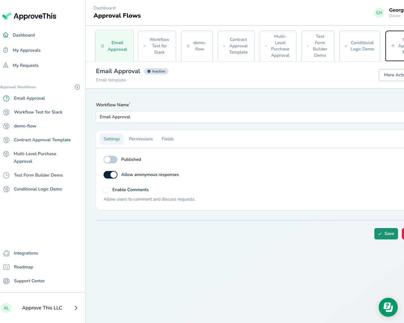This screenshot has height=323, width=404.
Task: Click the Support Center lifebuoy icon
Action: coord(6,281)
